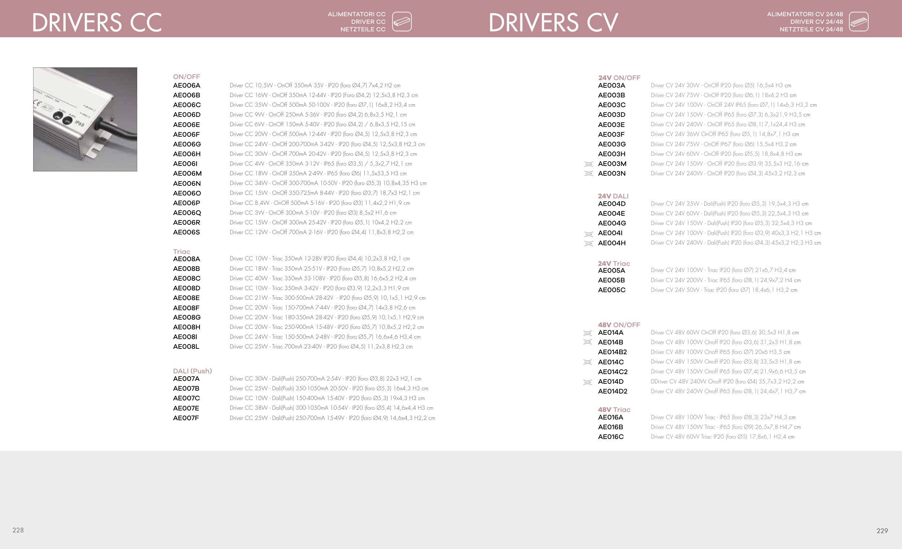This screenshot has width=902, height=549.
Task: Click the slim icon beside AE004H
Action: [588, 243]
